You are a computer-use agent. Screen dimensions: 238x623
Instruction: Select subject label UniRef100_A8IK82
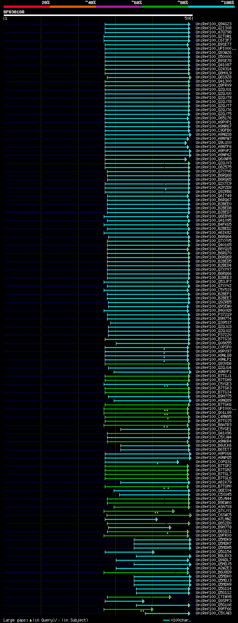click(213, 233)
